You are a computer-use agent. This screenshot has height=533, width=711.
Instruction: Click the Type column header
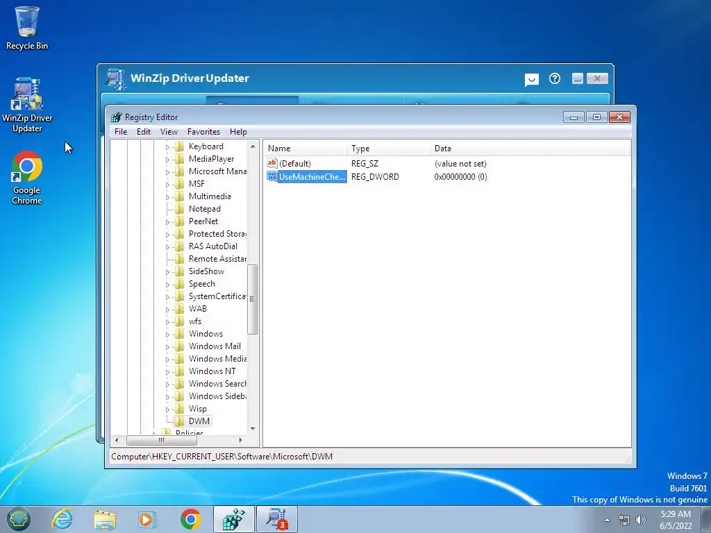pyautogui.click(x=389, y=149)
